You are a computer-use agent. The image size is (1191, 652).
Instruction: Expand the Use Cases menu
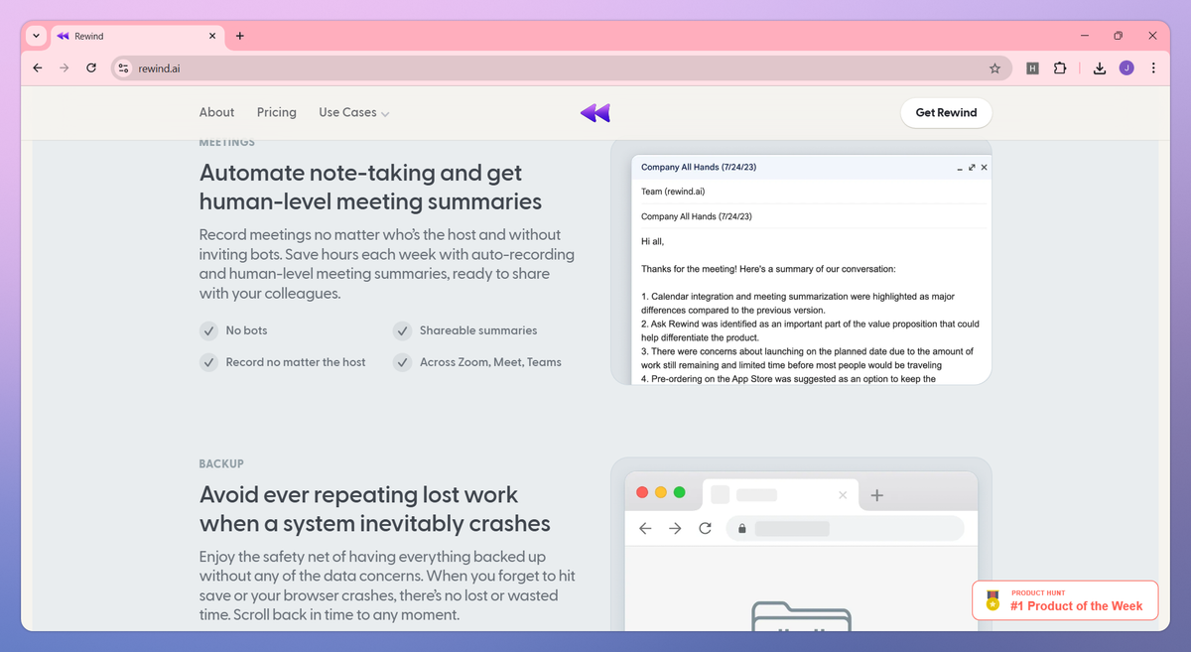point(354,113)
